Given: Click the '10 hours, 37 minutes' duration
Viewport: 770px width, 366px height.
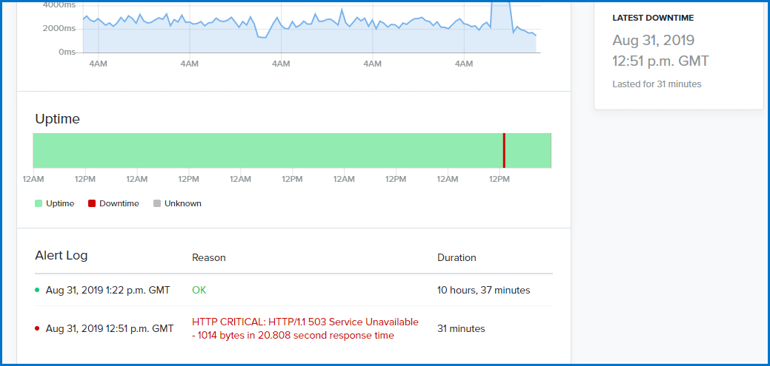Looking at the screenshot, I should 484,290.
